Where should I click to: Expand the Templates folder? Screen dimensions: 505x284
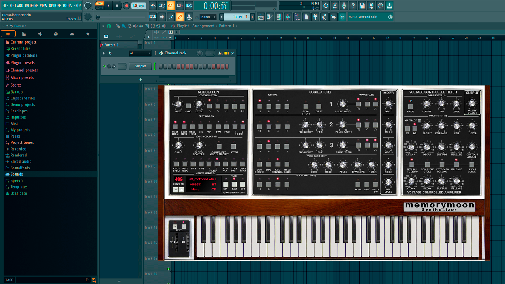(19, 187)
